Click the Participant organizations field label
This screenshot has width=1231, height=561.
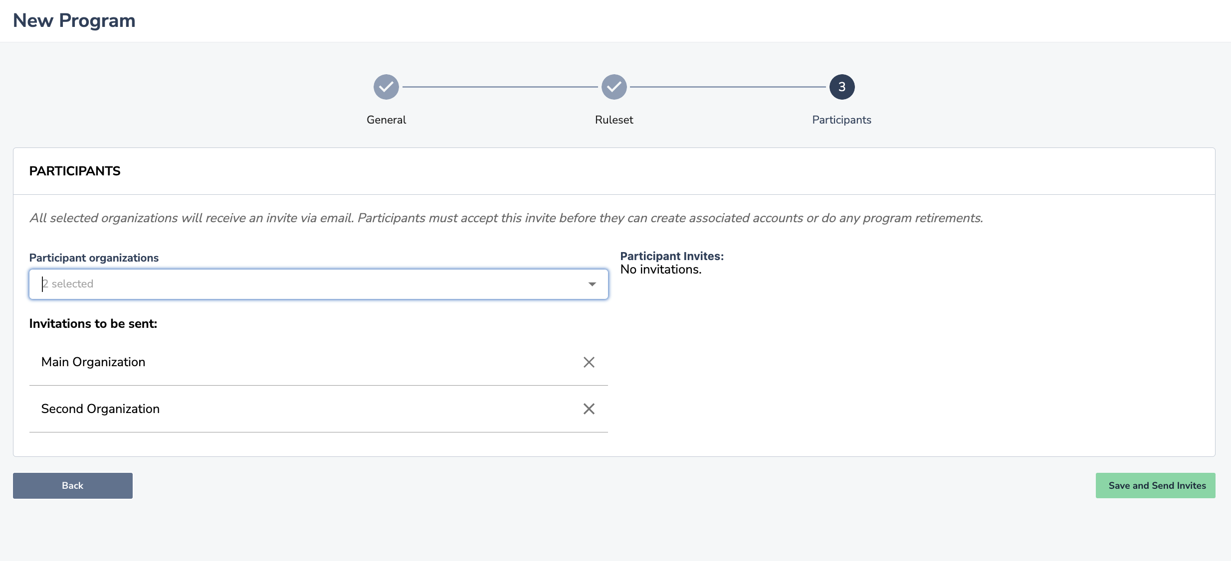click(94, 258)
